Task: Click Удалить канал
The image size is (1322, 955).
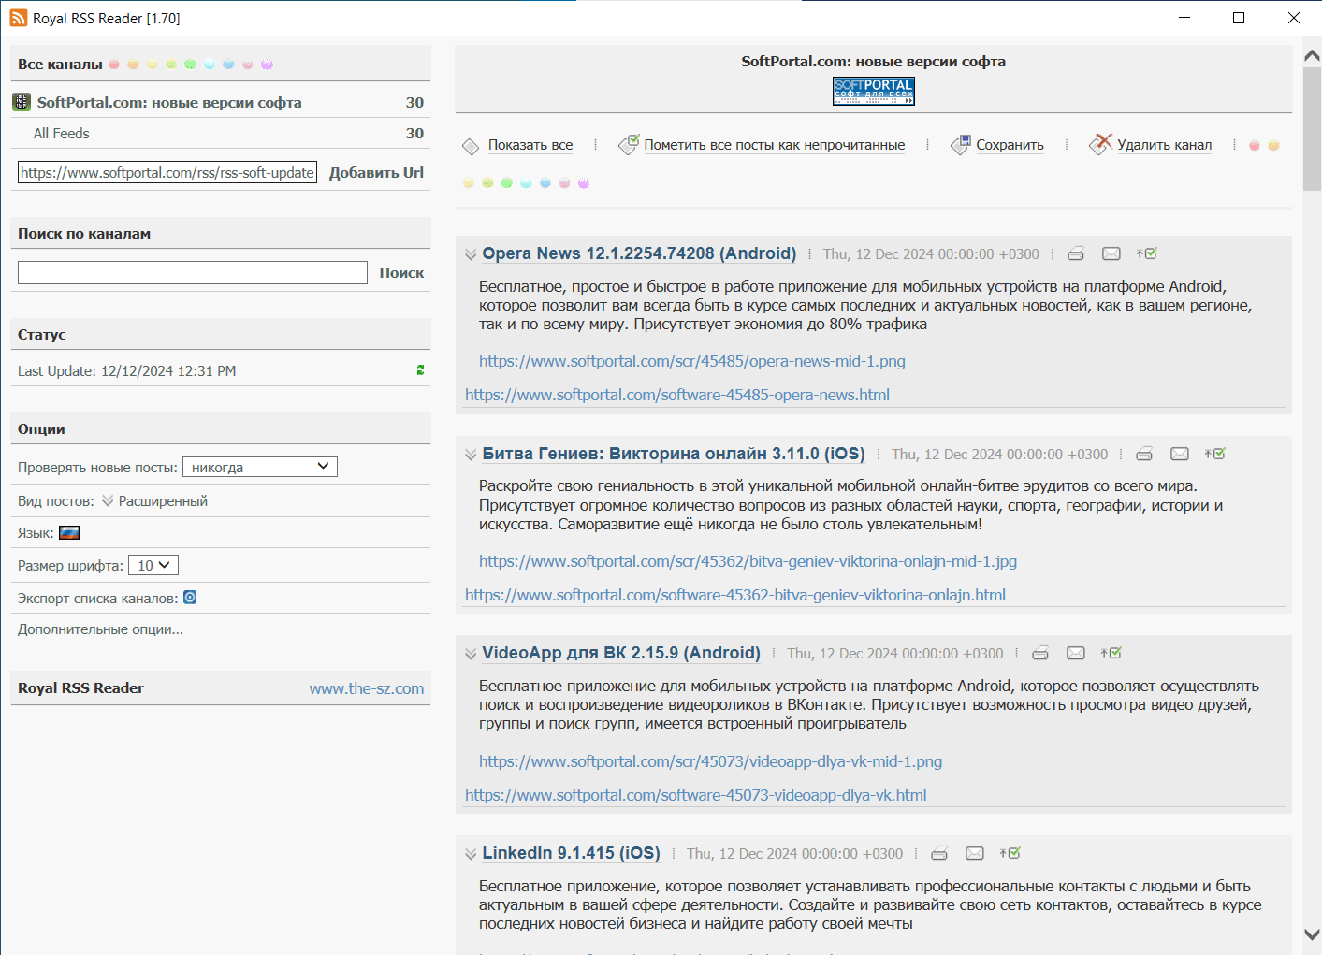Action: coord(1165,145)
